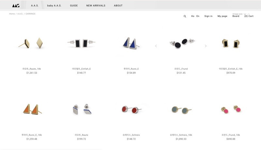The image size is (261, 150).
Task: Go to NEW ARRIVALS page
Action: point(96,6)
